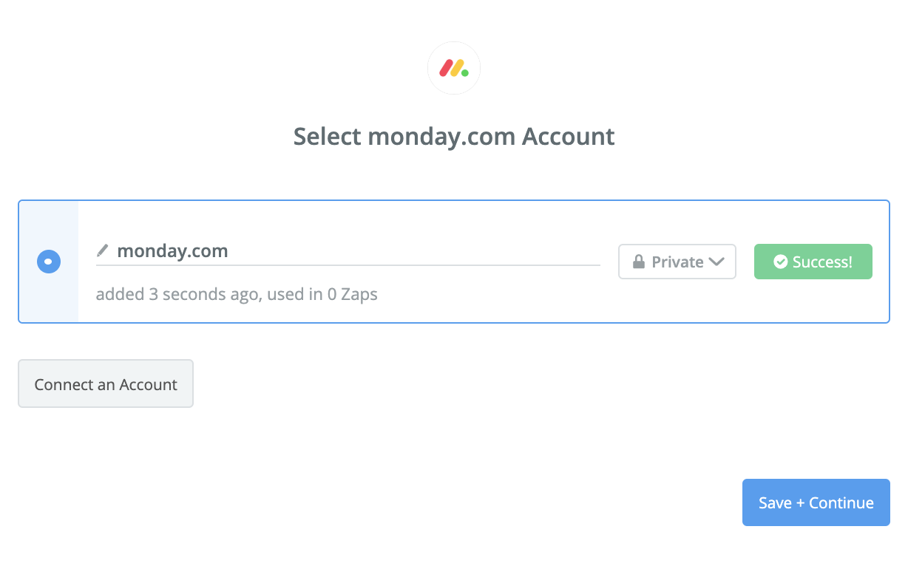Select the monday.com account radio button
Image resolution: width=908 pixels, height=566 pixels.
tap(49, 262)
